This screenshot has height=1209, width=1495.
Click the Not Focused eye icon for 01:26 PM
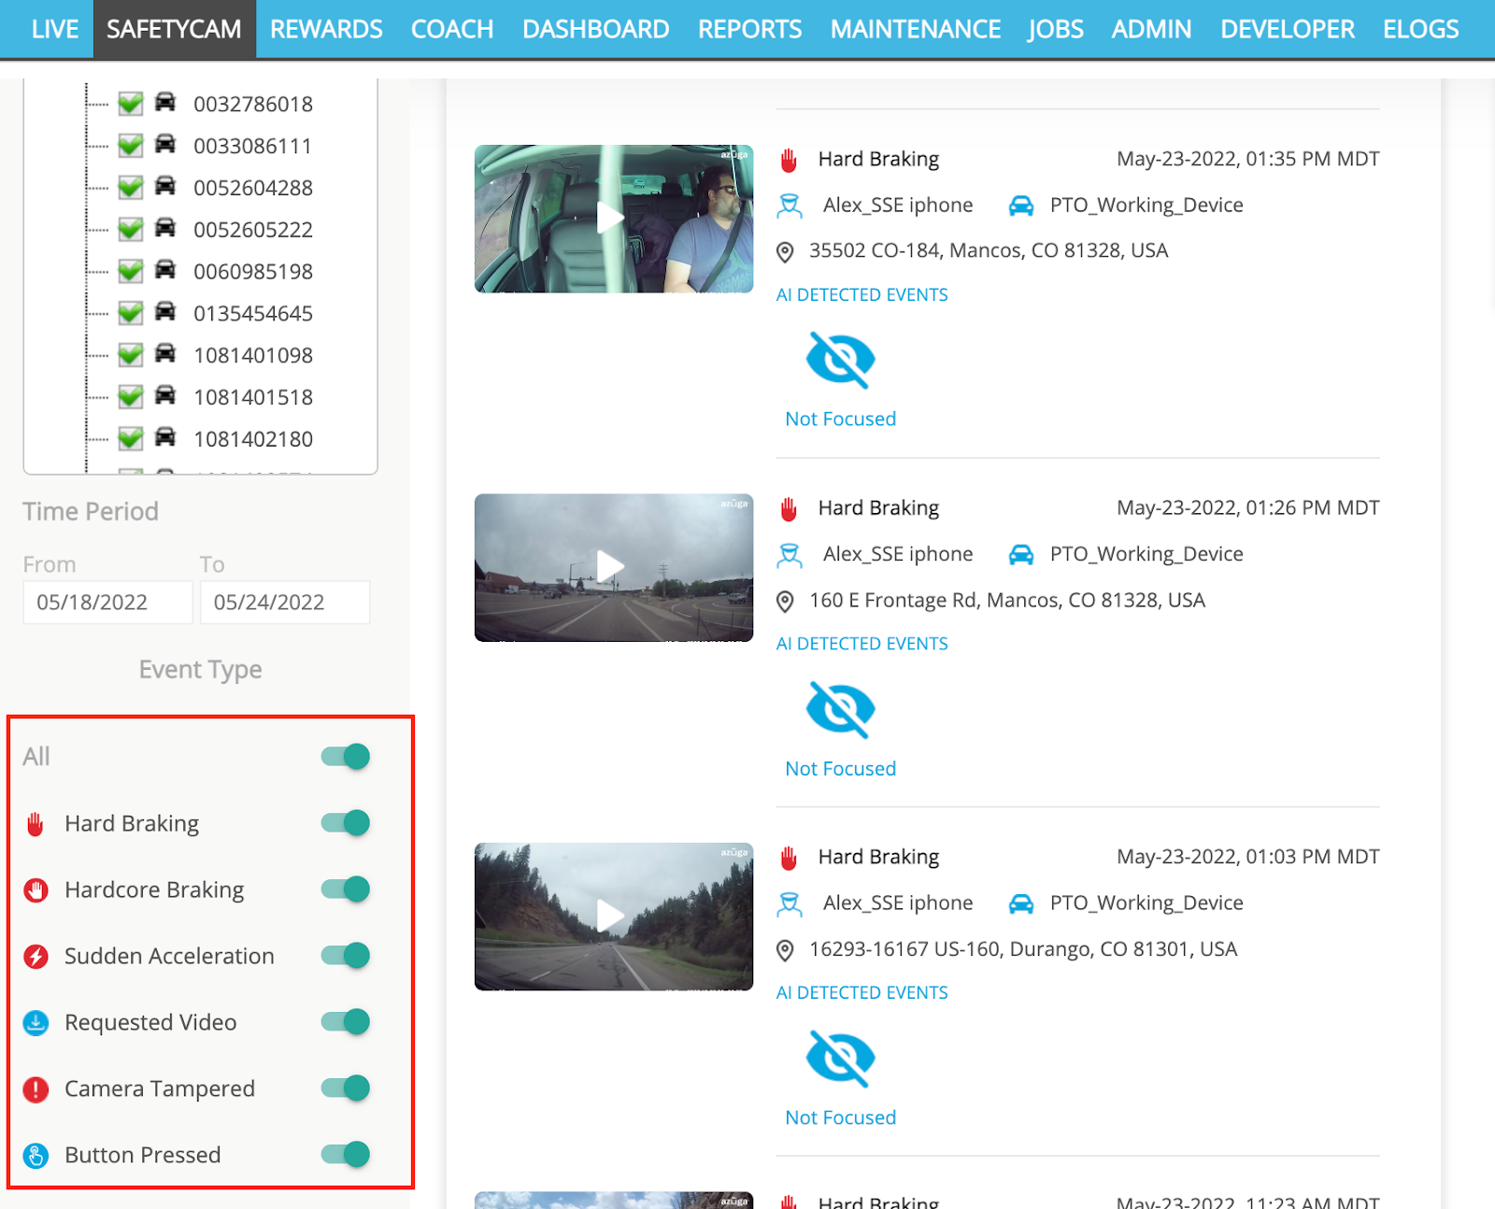840,709
